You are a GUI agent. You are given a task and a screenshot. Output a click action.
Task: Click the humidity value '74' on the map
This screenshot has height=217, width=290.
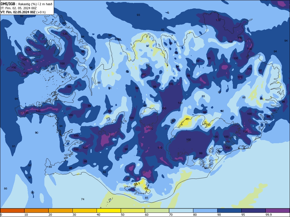pyautogui.click(x=83, y=199)
